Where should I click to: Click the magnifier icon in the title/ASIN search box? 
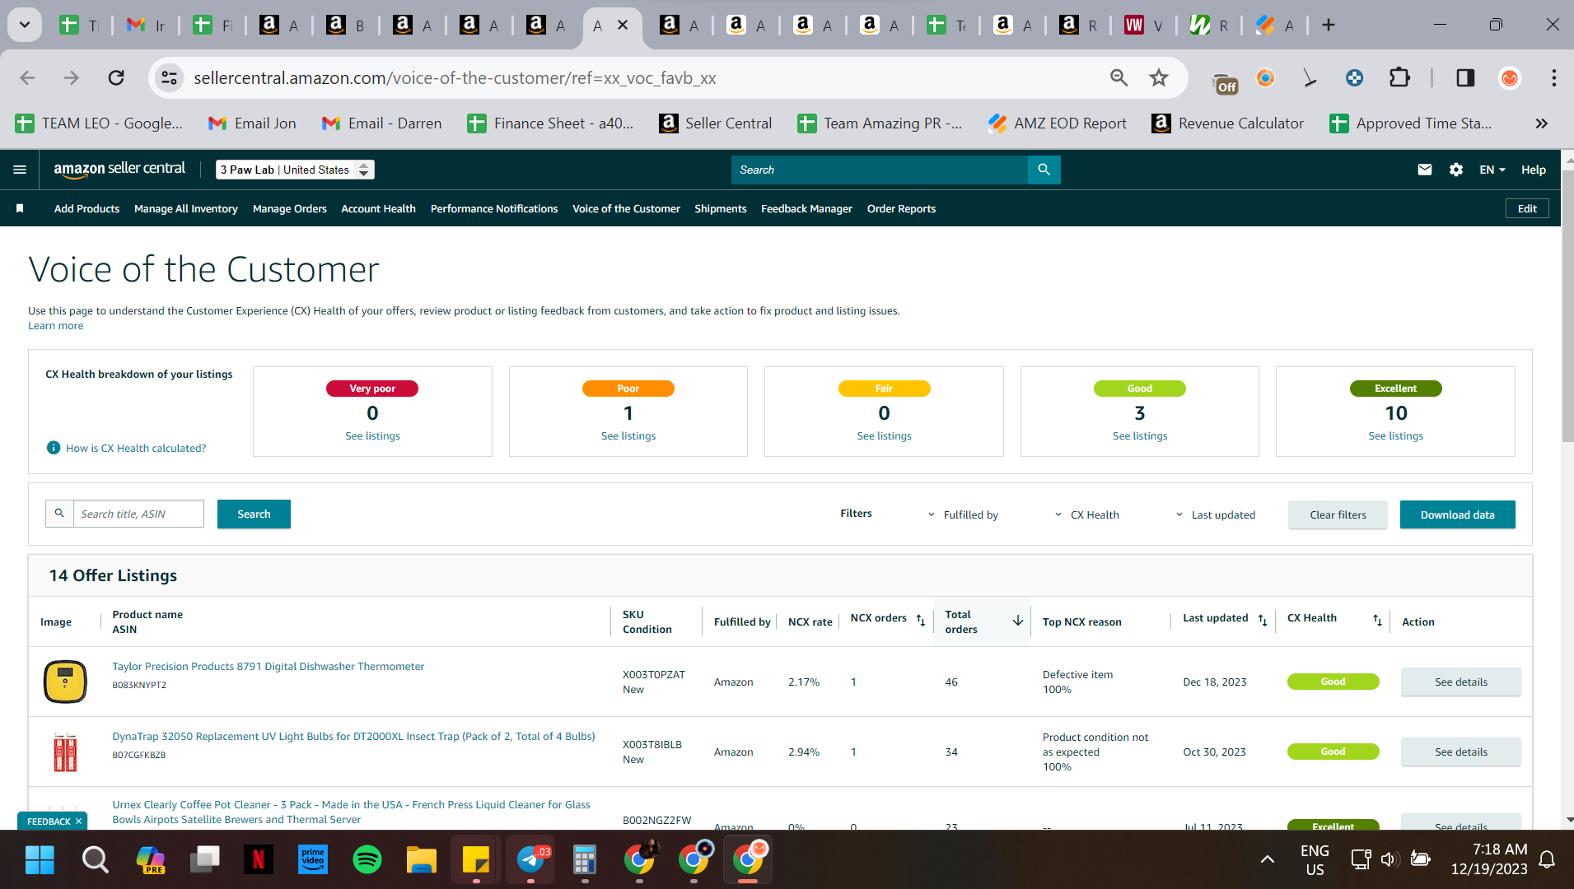(59, 514)
